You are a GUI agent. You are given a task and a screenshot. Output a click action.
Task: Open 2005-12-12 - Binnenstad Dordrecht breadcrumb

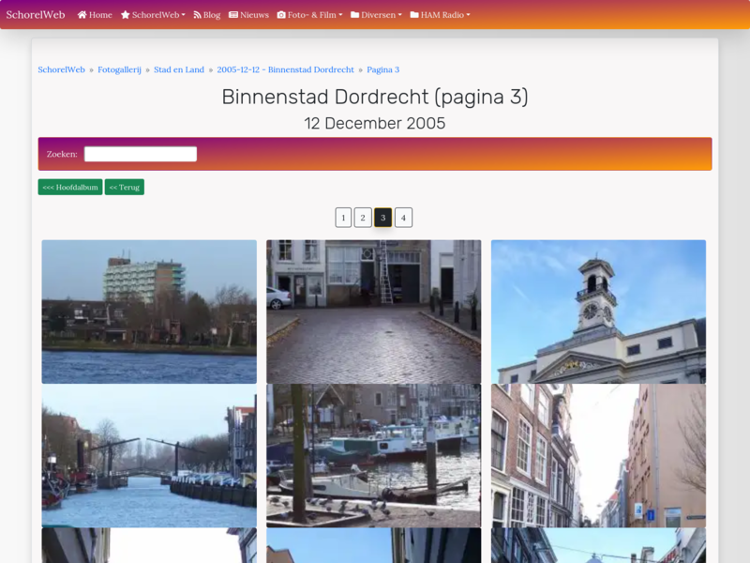286,69
